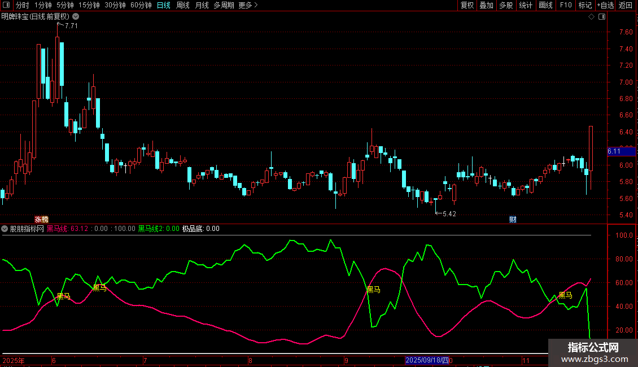
Task: Switch to 周线 weekly chart
Action: coord(183,5)
